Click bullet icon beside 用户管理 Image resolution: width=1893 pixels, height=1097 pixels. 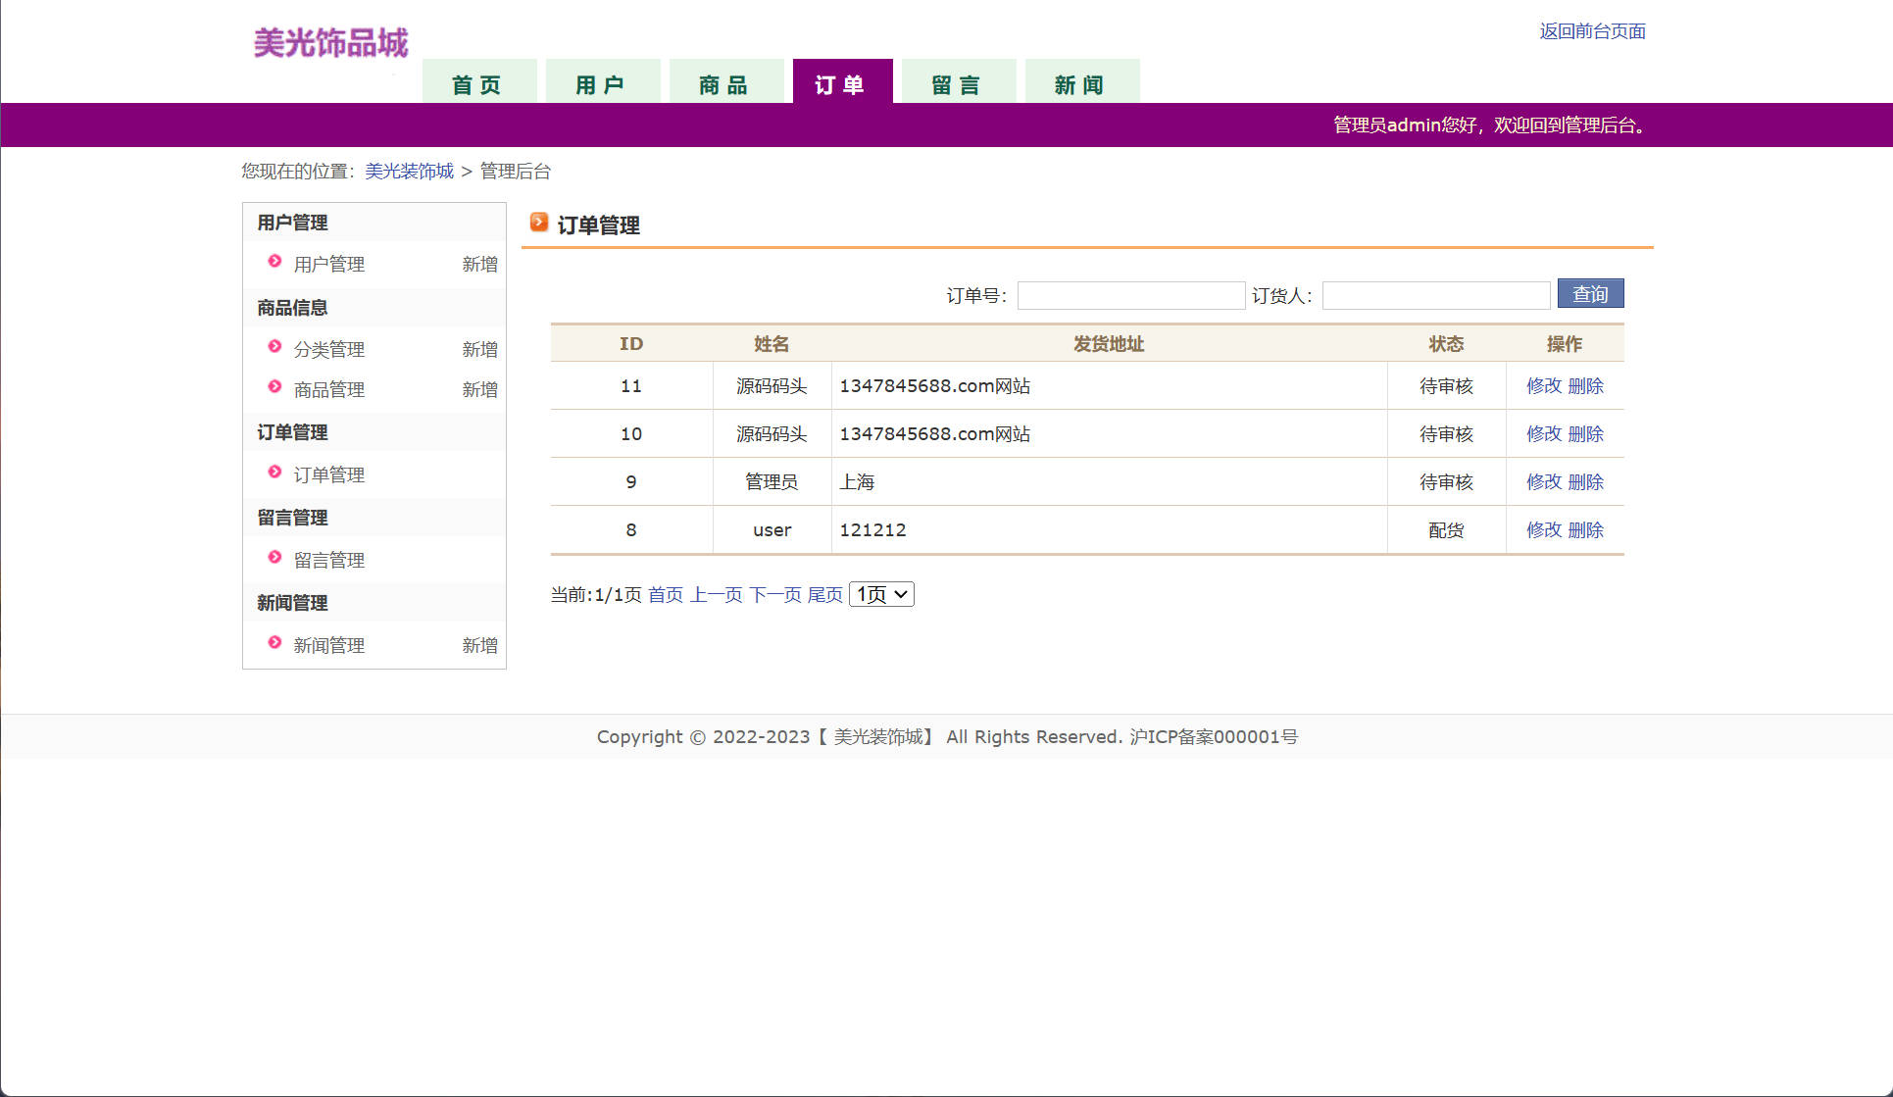point(274,262)
